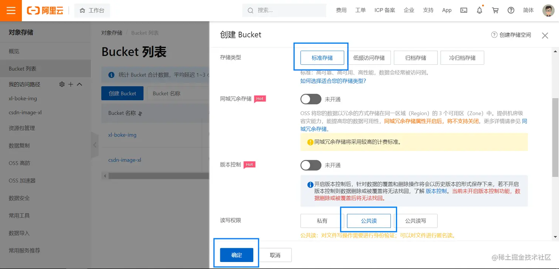Click the info icon in statistics banner
This screenshot has width=559, height=269.
pos(111,75)
